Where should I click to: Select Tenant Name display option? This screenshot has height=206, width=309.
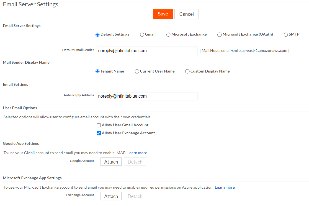[97, 71]
